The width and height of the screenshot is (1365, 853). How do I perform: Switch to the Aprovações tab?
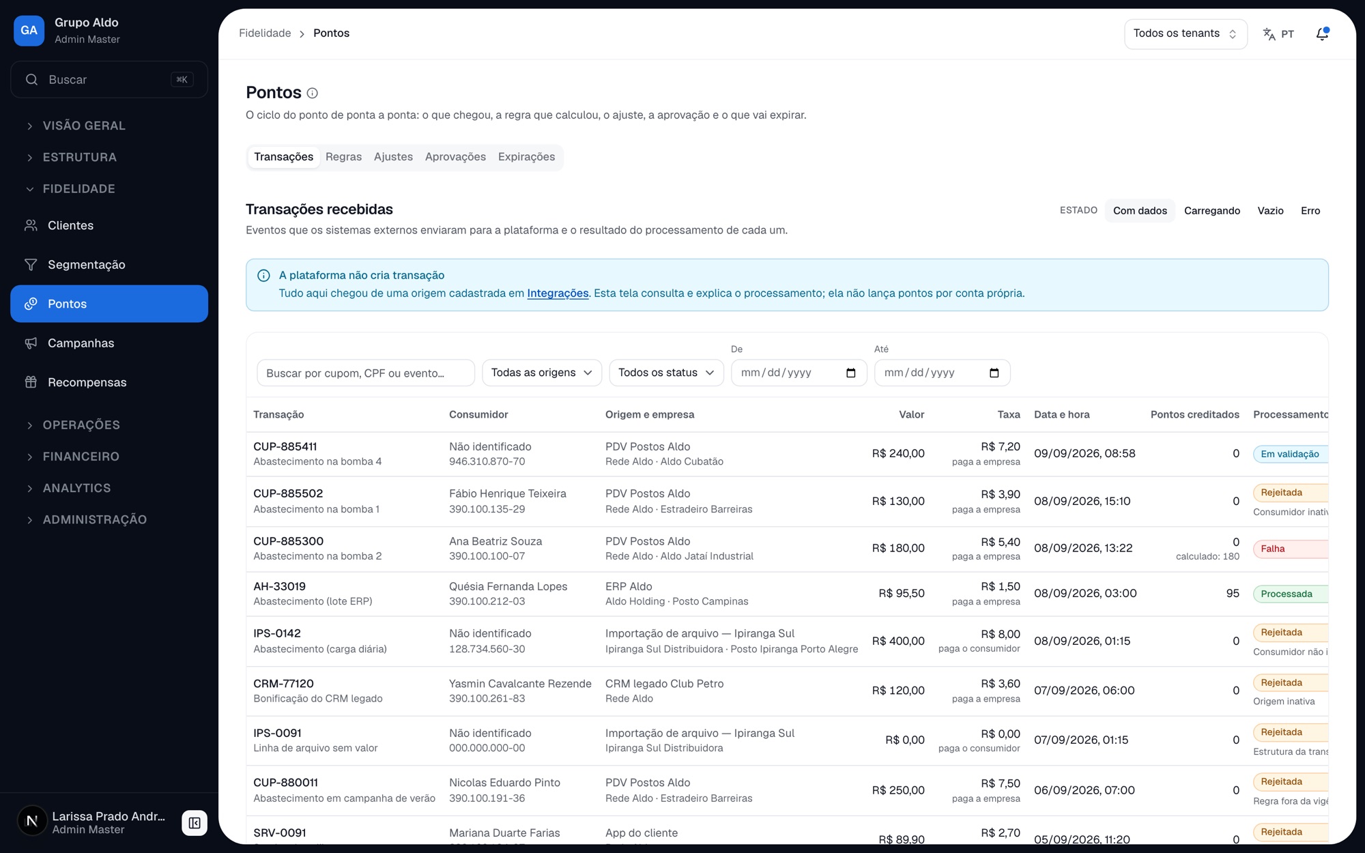tap(455, 157)
